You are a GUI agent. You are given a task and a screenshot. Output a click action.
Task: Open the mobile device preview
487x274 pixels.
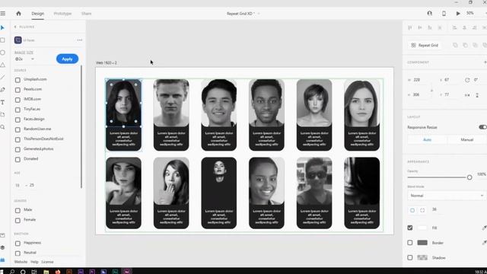tap(444, 14)
